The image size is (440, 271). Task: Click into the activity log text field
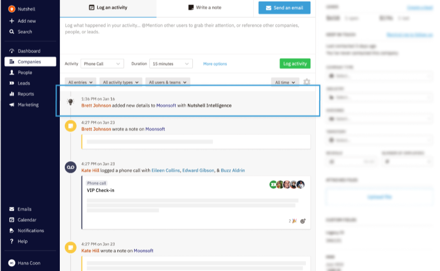(x=187, y=36)
